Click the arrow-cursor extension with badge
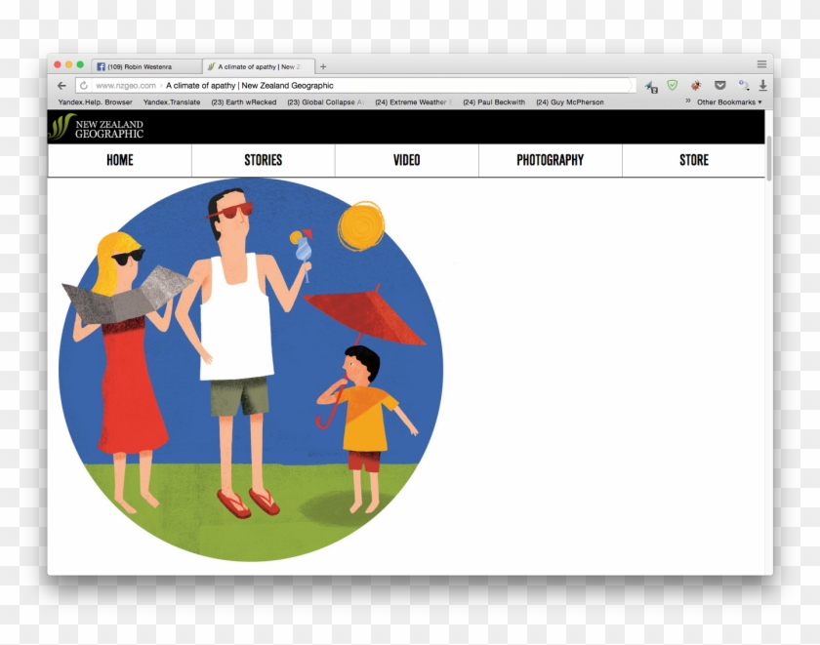 tap(650, 87)
